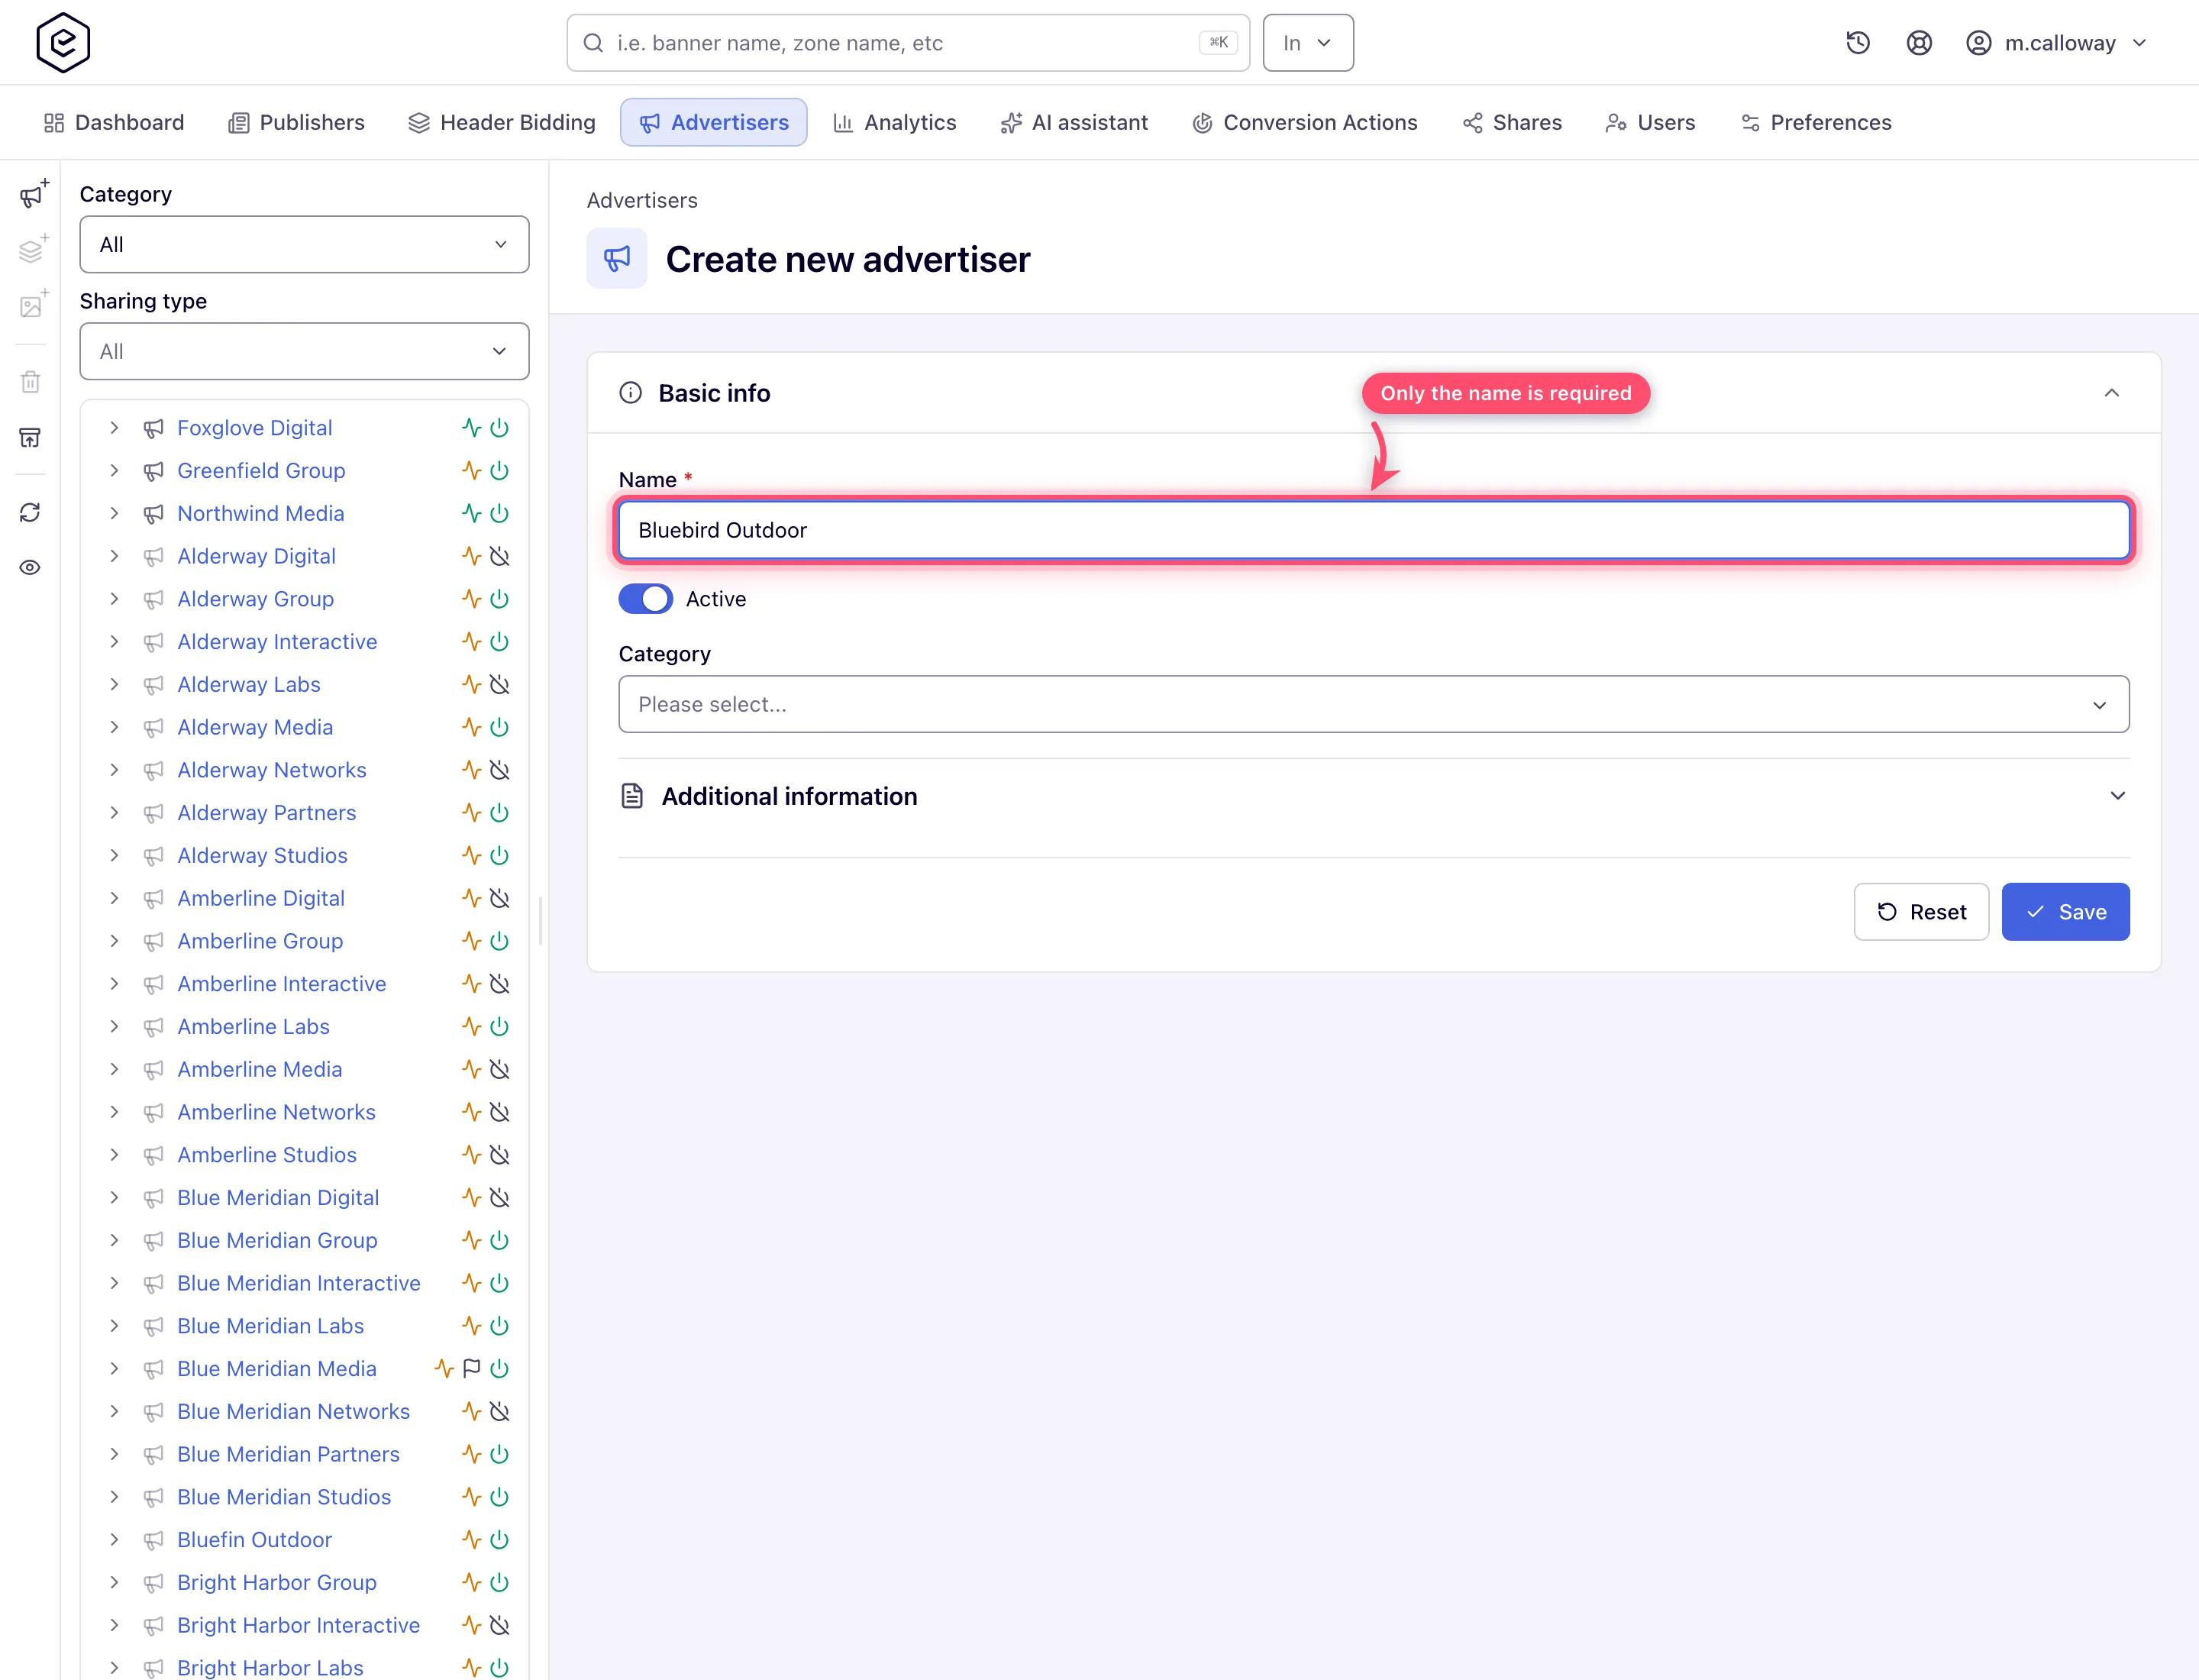This screenshot has width=2199, height=1680.
Task: Click the megaphone icon beside Northwind Media
Action: click(153, 514)
